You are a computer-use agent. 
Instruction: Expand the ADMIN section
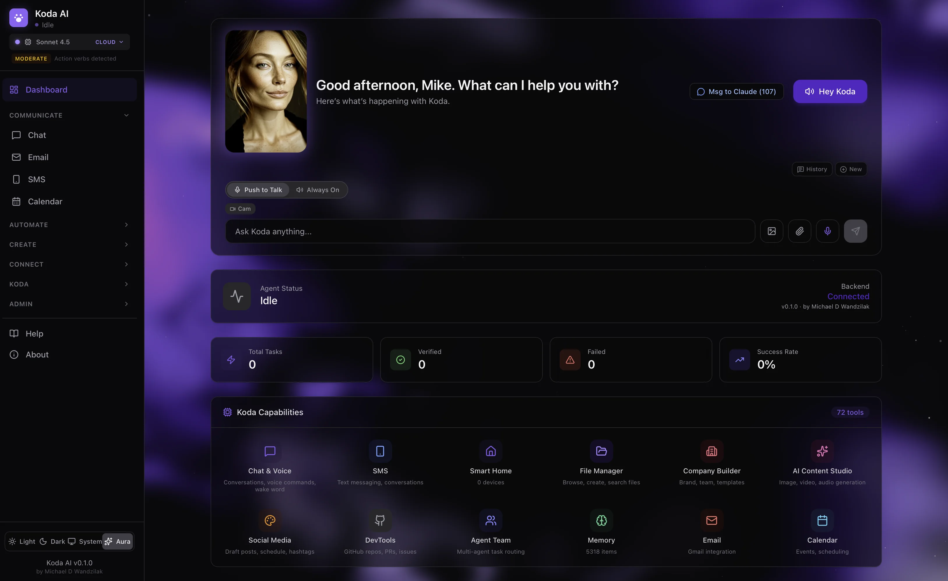tap(70, 304)
